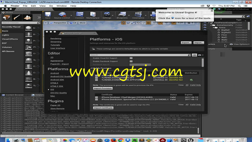Select the scale gizmo tool in viewport
The image size is (252, 142).
click(133, 23)
